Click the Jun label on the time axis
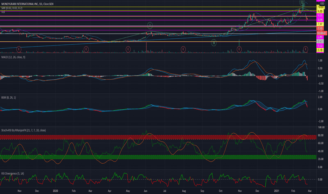328x194 pixels. 145,191
